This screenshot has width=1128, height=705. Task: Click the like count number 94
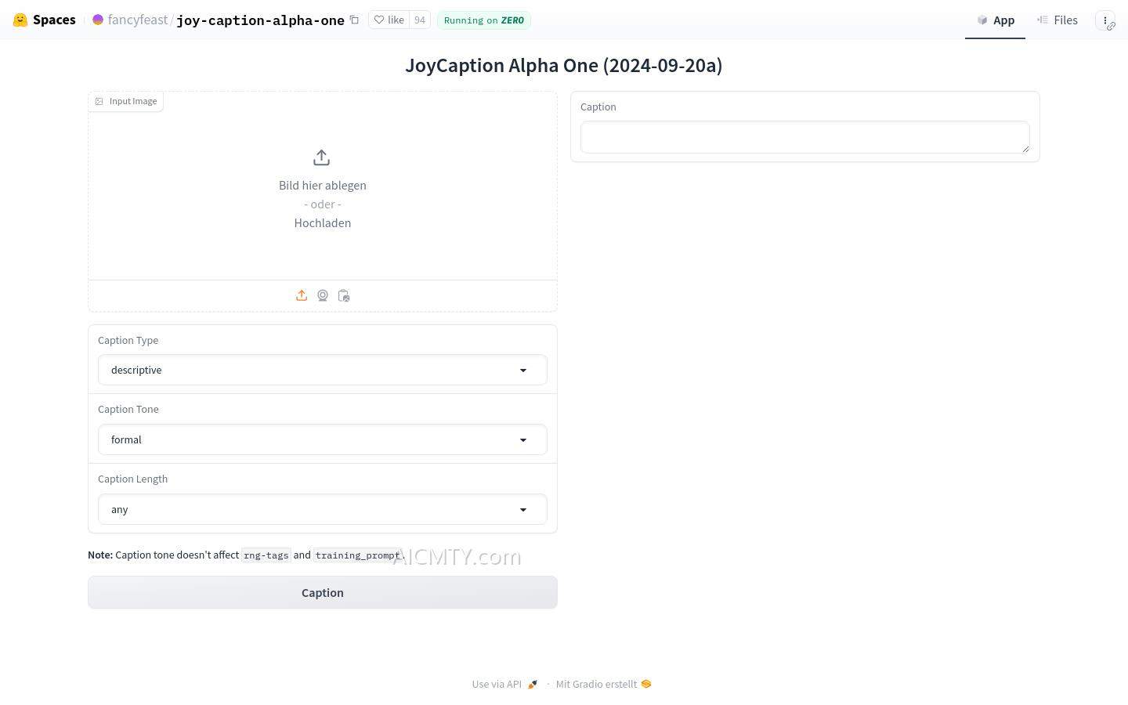click(x=420, y=20)
